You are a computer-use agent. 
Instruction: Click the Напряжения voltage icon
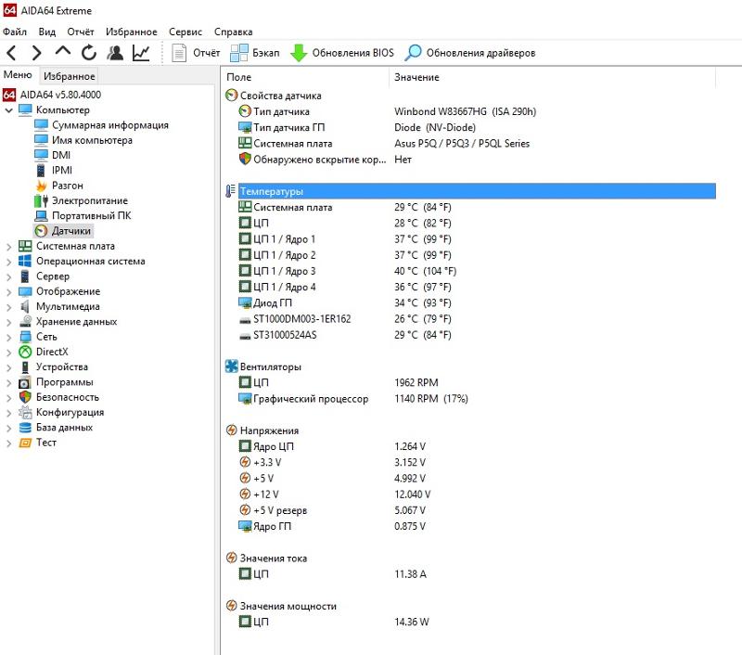click(231, 430)
